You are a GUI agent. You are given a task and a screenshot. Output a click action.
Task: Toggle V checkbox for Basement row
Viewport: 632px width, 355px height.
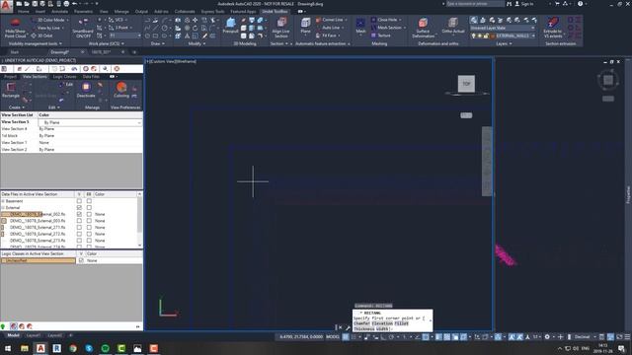(79, 201)
